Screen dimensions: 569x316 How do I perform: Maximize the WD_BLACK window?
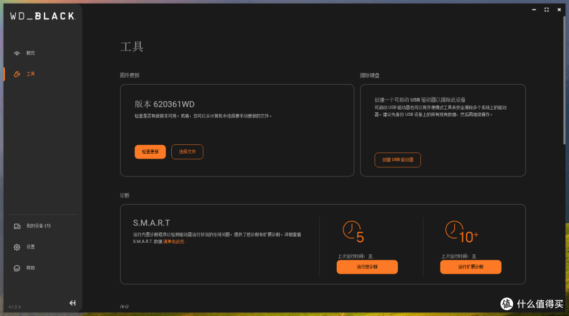point(546,10)
